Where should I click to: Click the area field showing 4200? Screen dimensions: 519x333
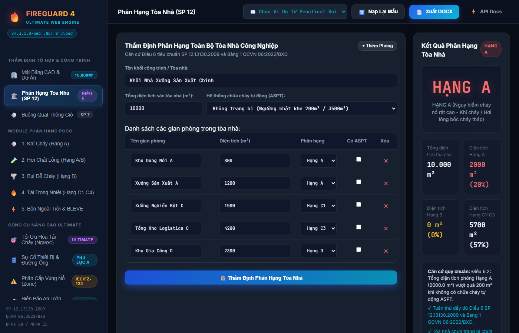(255, 228)
